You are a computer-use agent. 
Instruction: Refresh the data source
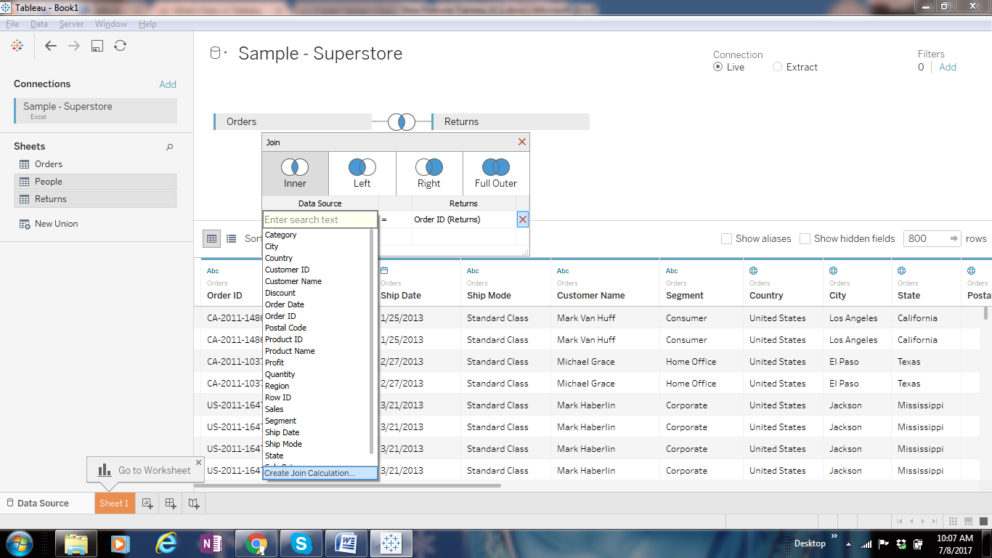(121, 46)
